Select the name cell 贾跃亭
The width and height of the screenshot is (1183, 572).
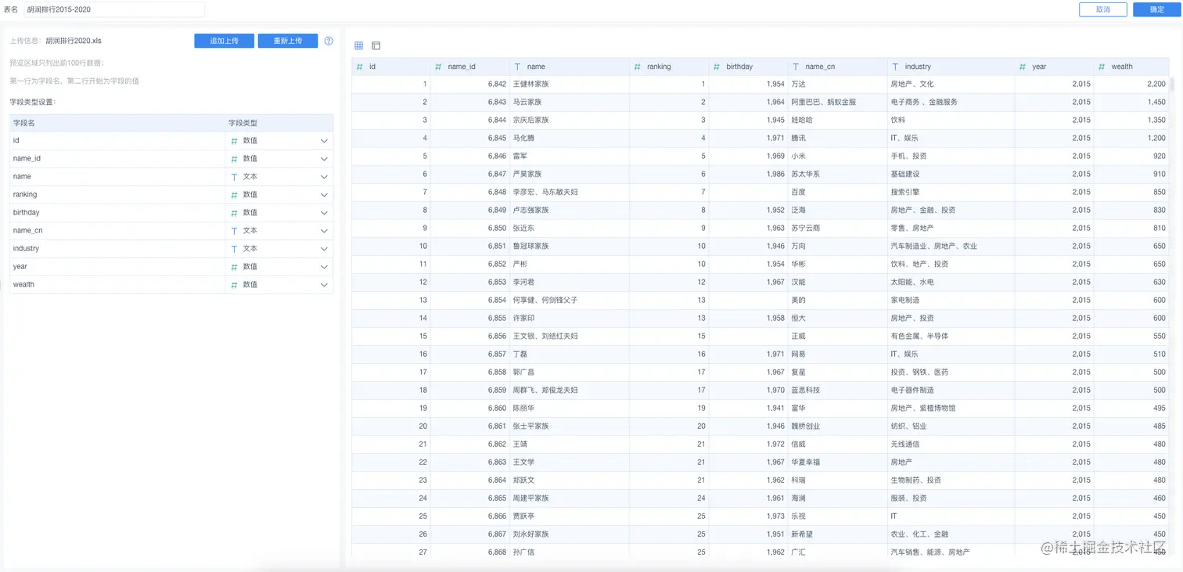570,516
